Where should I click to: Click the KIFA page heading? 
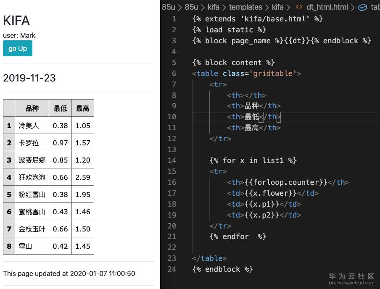click(x=16, y=21)
